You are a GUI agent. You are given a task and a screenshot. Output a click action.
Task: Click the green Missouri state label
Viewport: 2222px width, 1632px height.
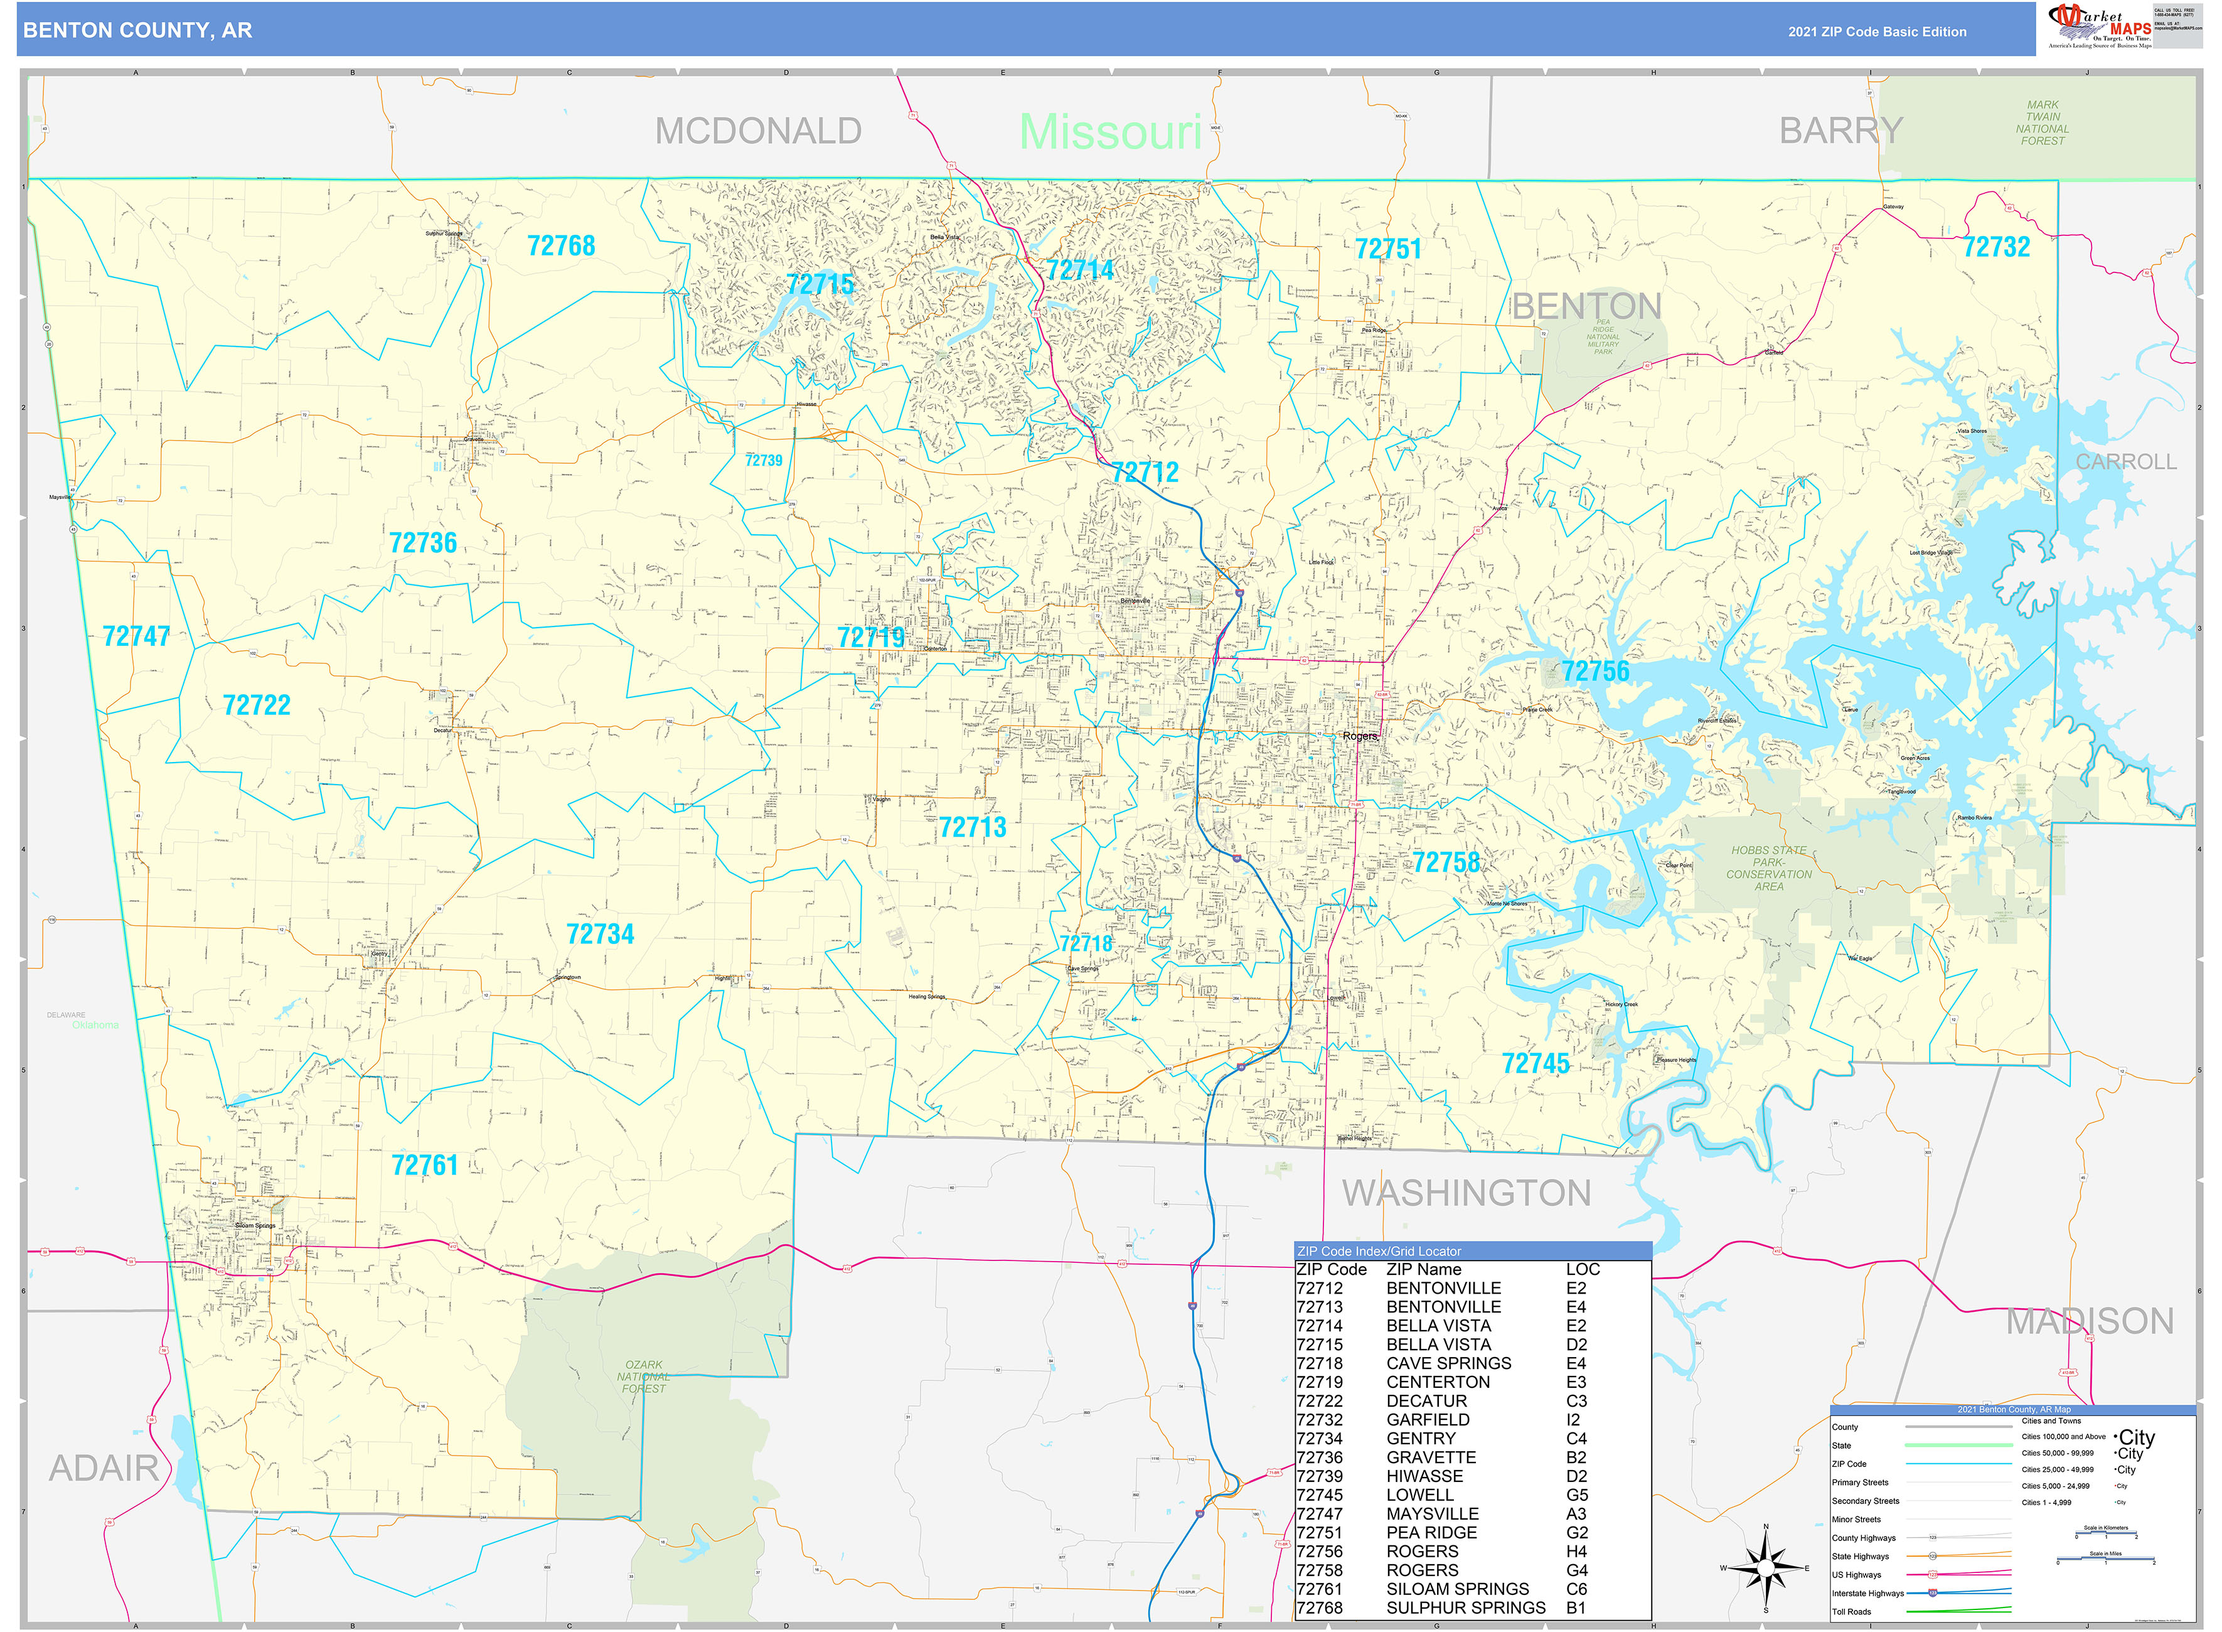coord(1111,132)
